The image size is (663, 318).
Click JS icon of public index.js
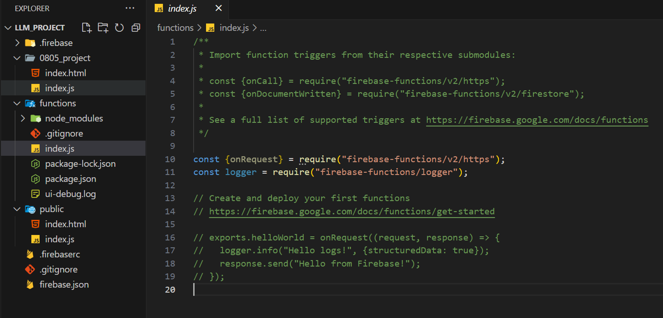click(x=35, y=239)
